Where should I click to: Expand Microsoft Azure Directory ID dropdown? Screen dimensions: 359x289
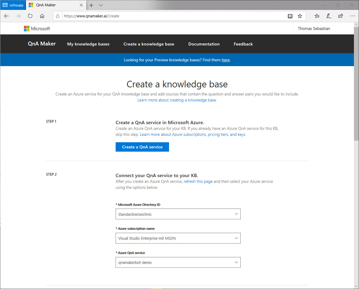[178, 214]
